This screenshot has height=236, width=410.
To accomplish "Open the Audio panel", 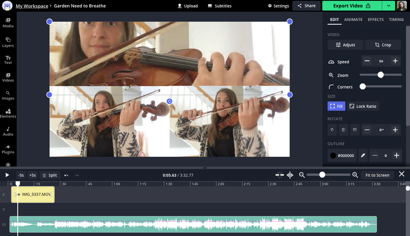I will 8,131.
